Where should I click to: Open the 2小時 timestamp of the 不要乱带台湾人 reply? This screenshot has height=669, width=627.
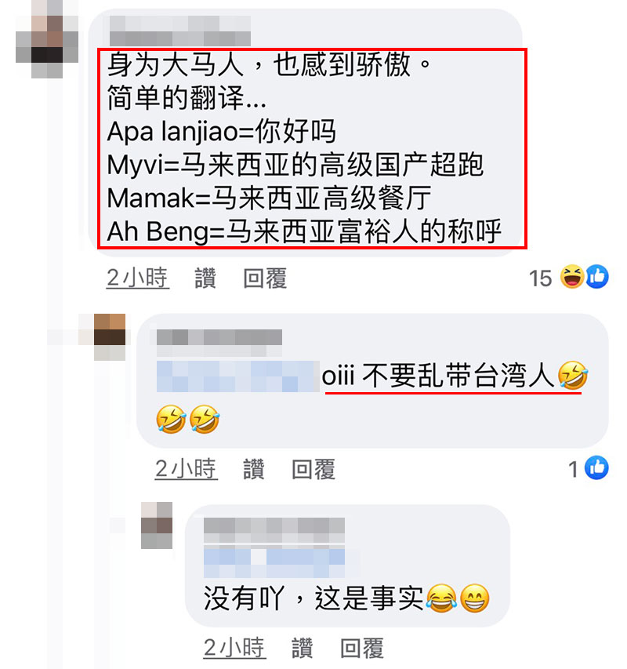187,469
